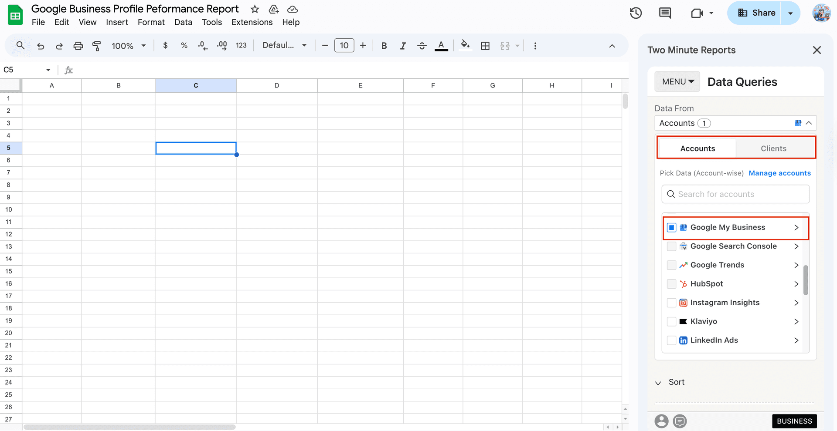Viewport: 837px width, 431px height.
Task: Open the borders menu
Action: click(485, 45)
